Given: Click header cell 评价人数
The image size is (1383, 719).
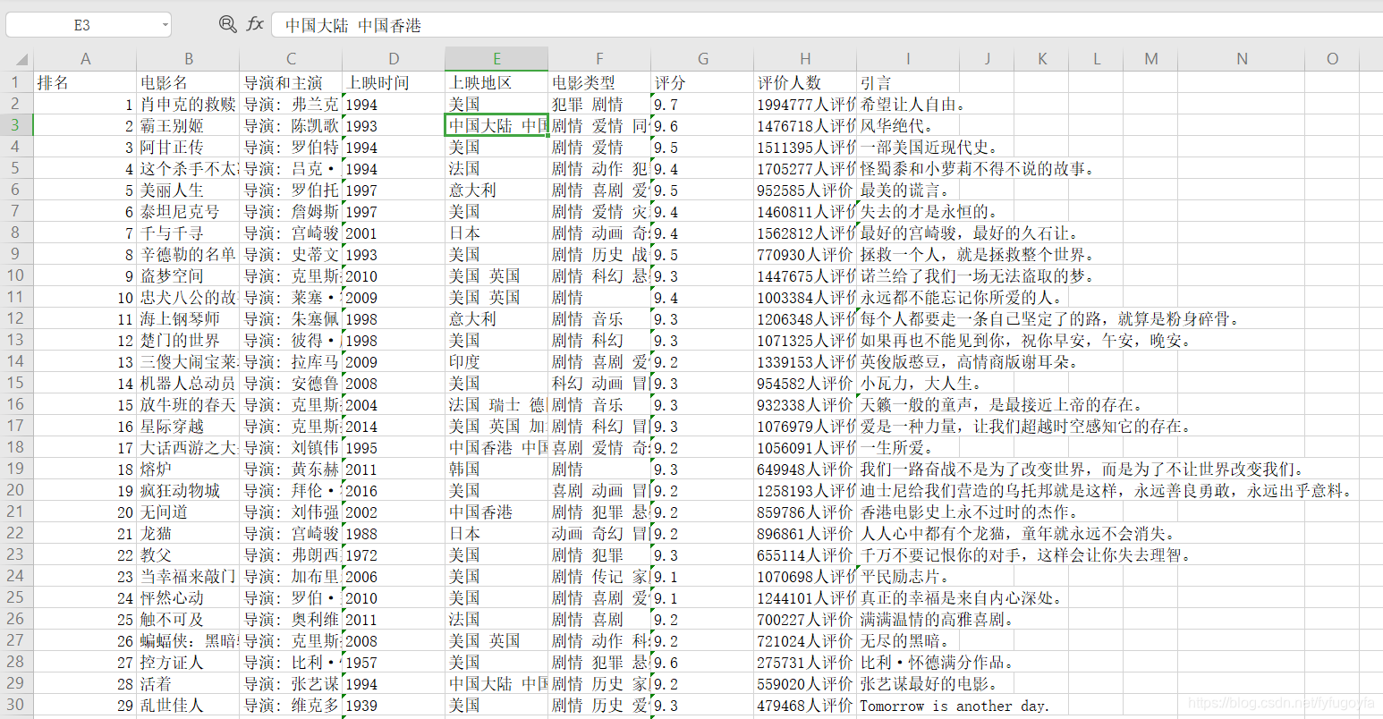Looking at the screenshot, I should tap(805, 82).
